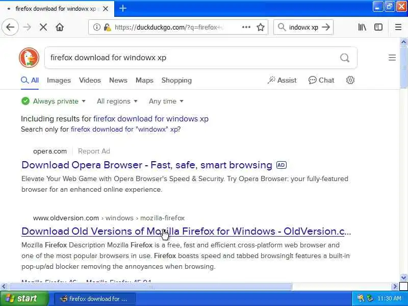408x306 pixels.
Task: Focus the browser address bar URL
Action: pos(169,27)
